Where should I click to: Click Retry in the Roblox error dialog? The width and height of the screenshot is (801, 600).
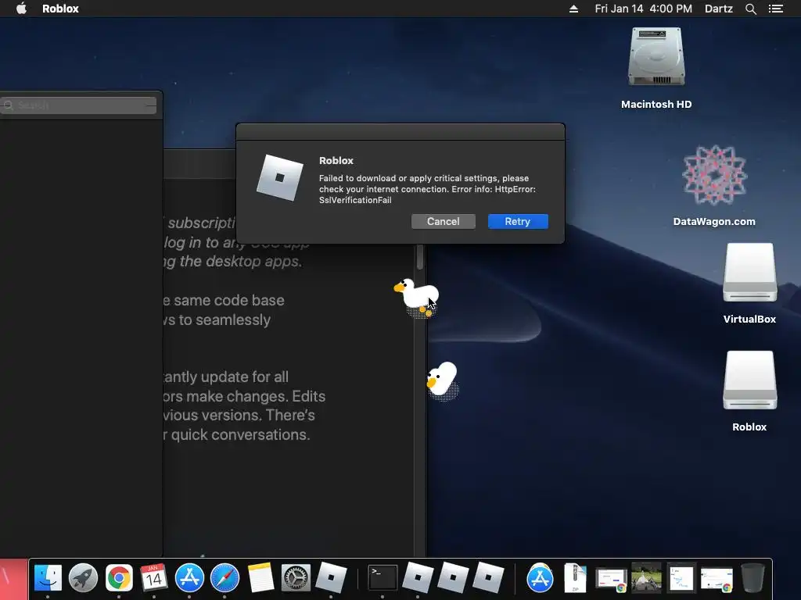click(x=518, y=221)
